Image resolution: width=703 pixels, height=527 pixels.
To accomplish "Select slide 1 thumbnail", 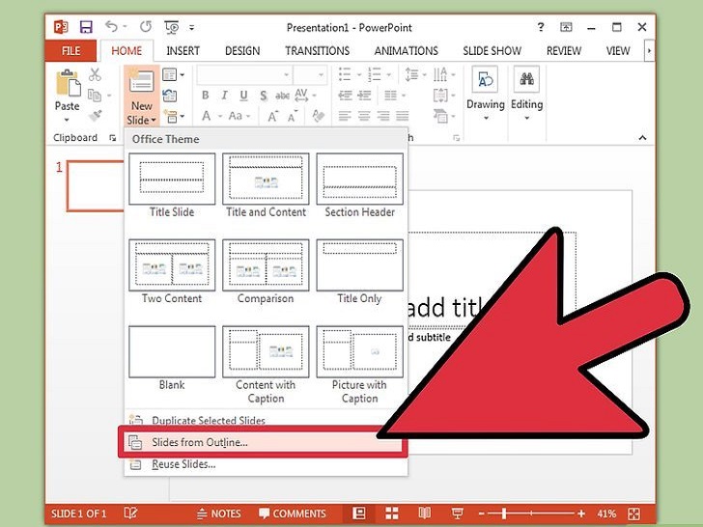I will pyautogui.click(x=95, y=186).
